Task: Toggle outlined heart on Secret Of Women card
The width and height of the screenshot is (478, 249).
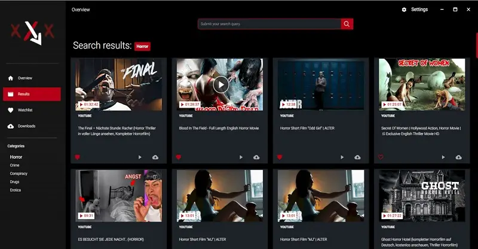Action: tap(381, 157)
